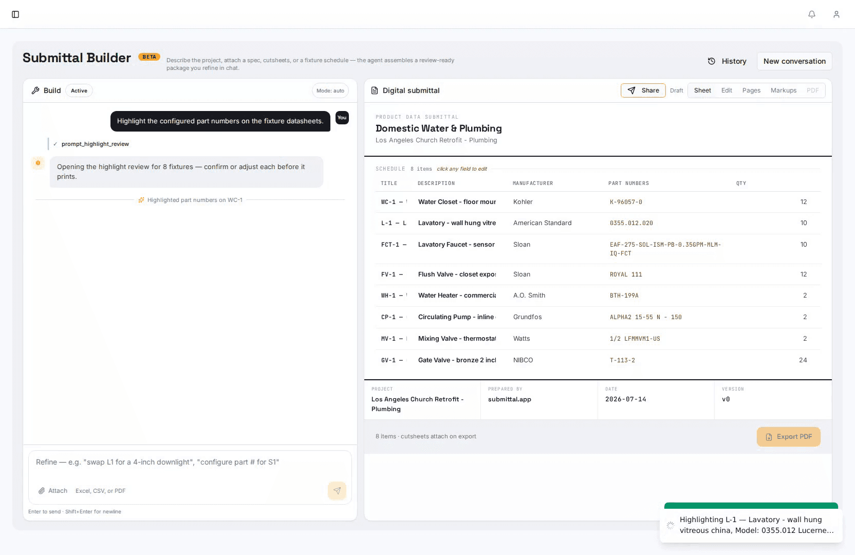Open the Pages tab
855x555 pixels.
tap(751, 90)
